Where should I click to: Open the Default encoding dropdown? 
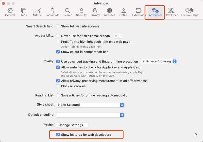point(90,115)
